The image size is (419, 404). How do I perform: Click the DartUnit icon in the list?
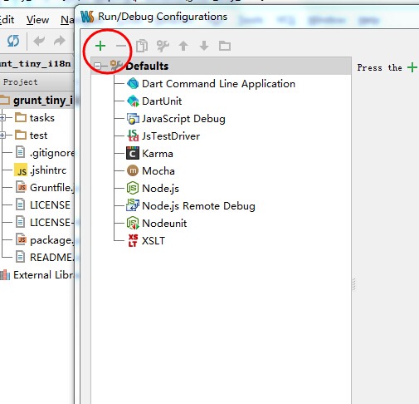coord(133,101)
